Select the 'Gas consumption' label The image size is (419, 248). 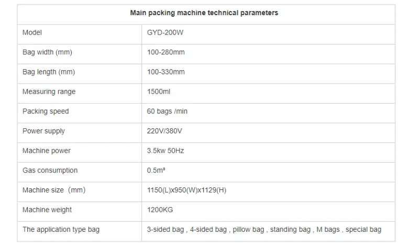point(50,171)
